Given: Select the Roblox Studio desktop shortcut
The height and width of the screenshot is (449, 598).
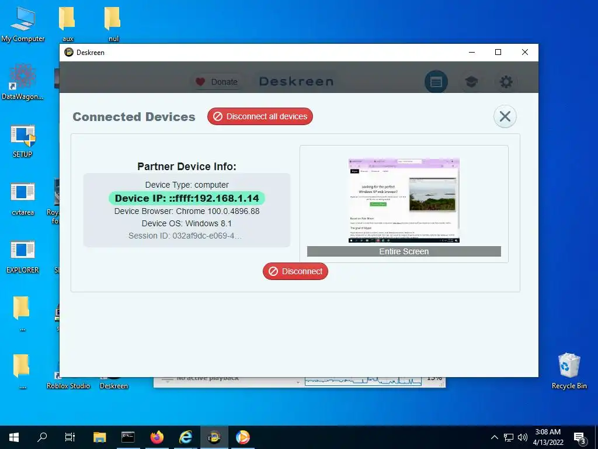Looking at the screenshot, I should tap(68, 386).
